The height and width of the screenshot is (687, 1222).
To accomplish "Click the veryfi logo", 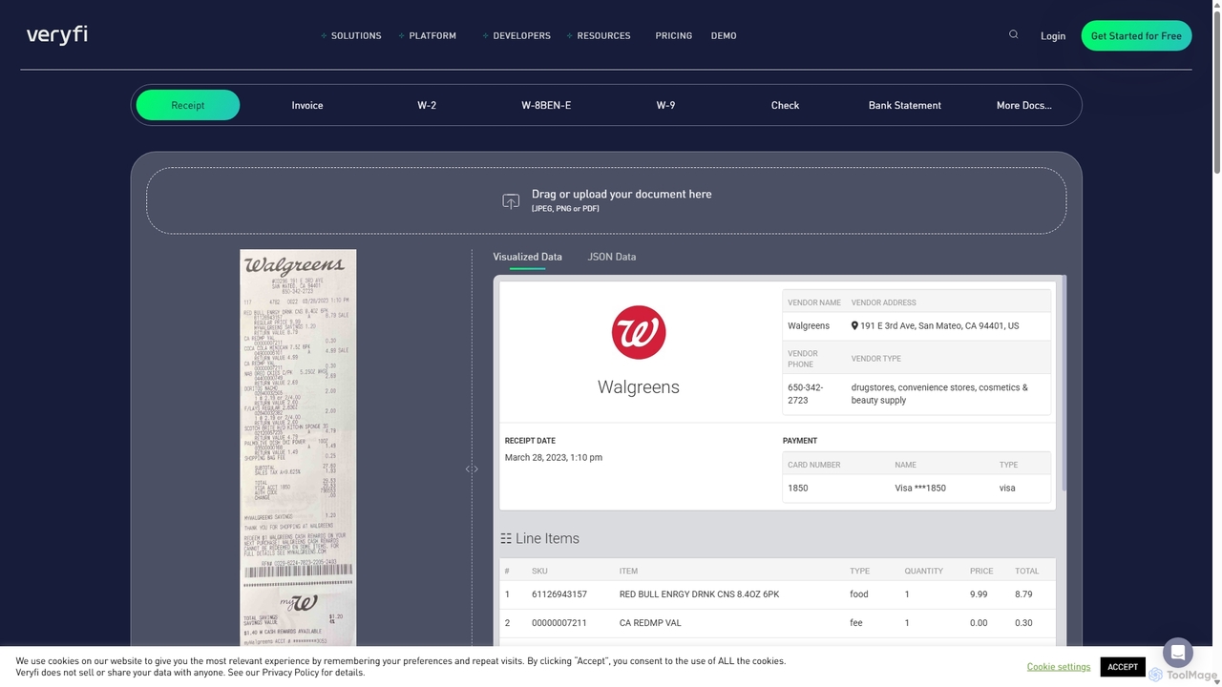I will [x=56, y=35].
